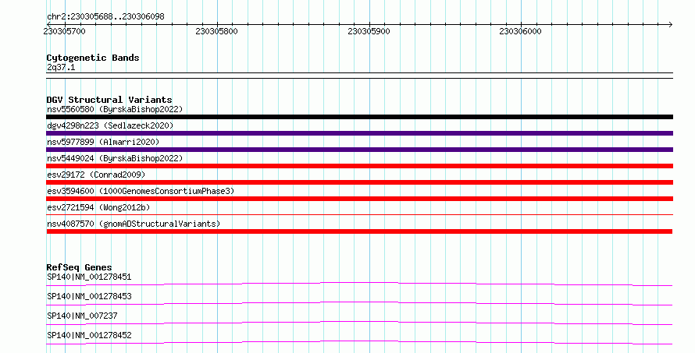
Task: Open variant esv3594600 (1000GenomesConsortiumPhase3) label
Action: pos(141,191)
